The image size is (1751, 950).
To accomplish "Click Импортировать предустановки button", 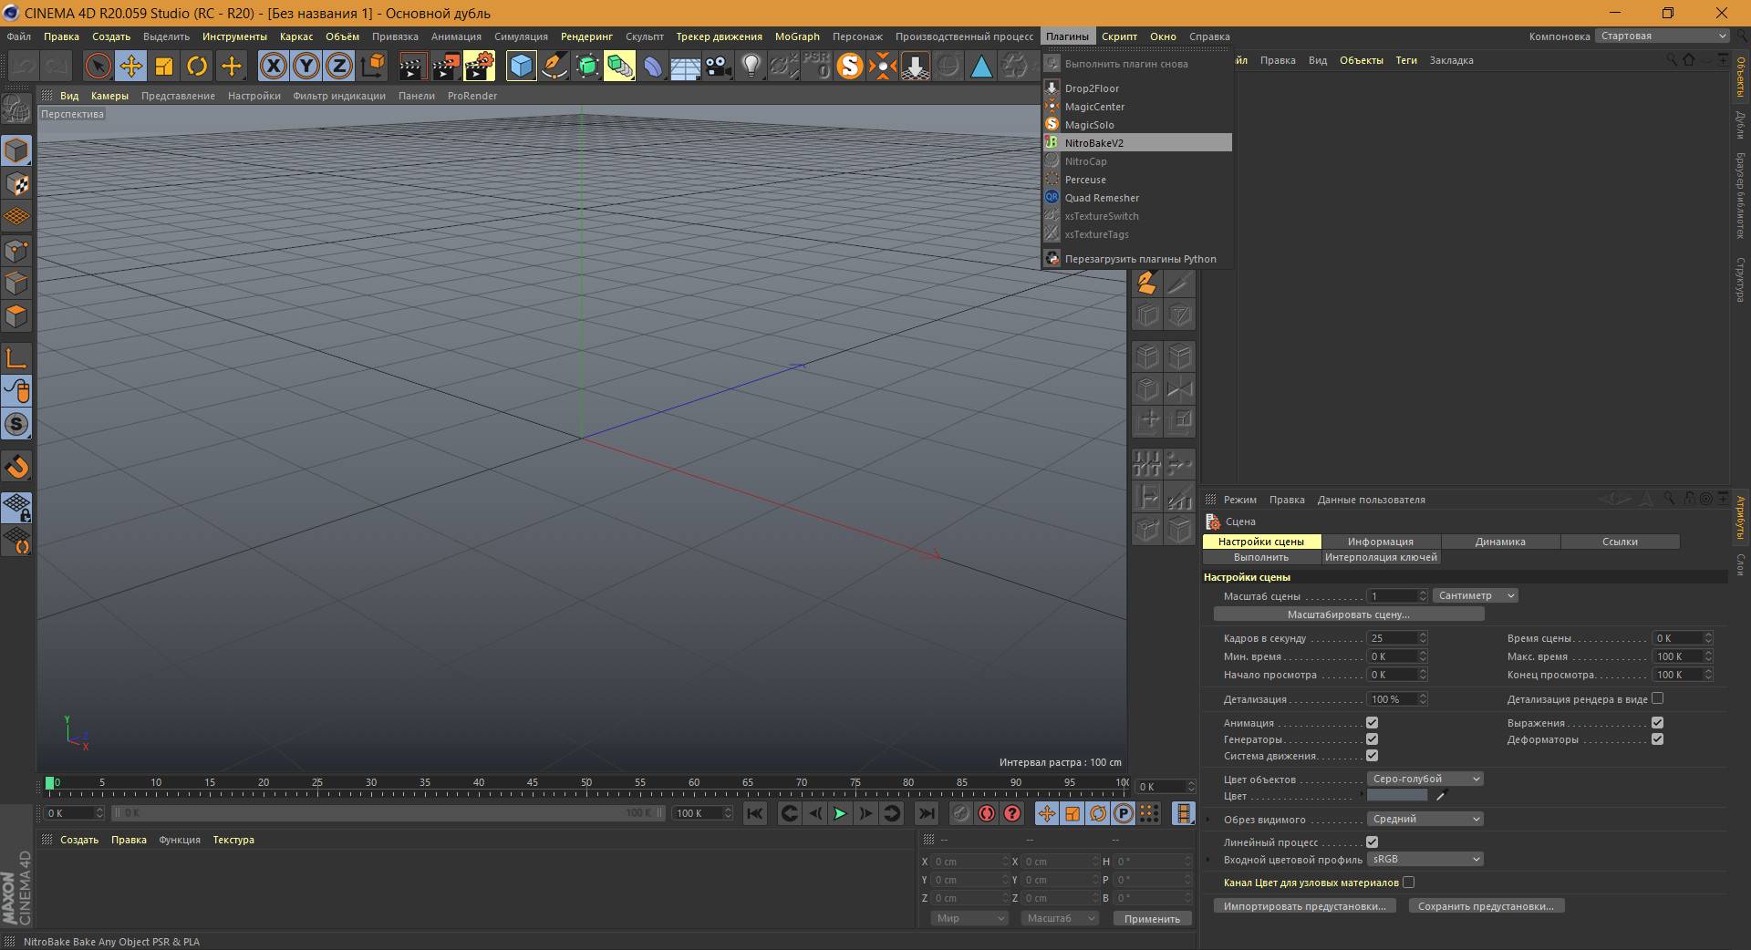I will tap(1304, 906).
